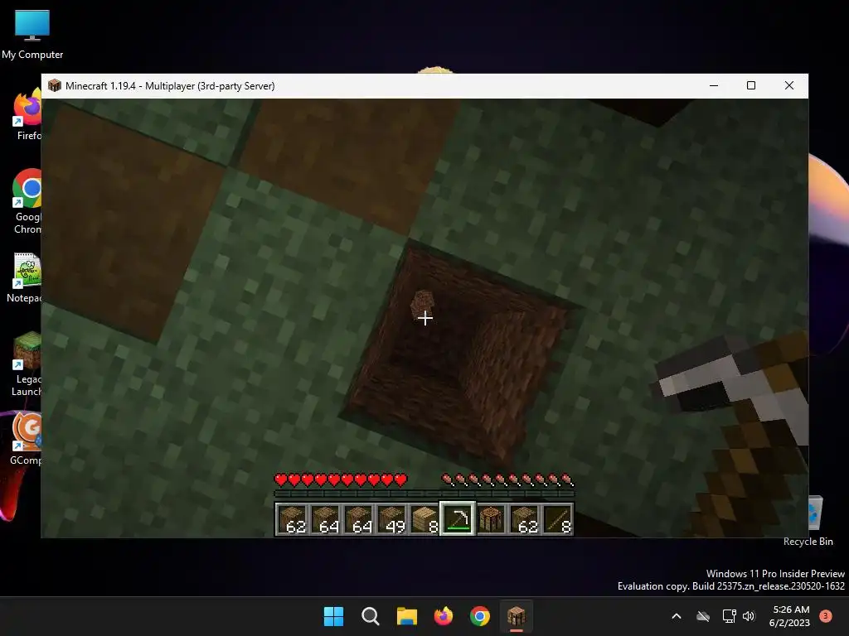Open the Google Chrome desktop shortcut
The width and height of the screenshot is (849, 636).
tap(27, 201)
